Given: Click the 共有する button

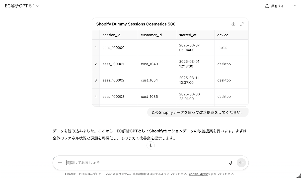Looking at the screenshot, I should [277, 6].
